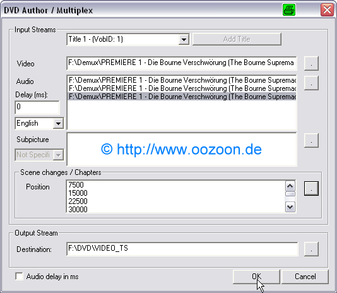This screenshot has width=337, height=293.
Task: Click the Add Title button
Action: click(237, 39)
